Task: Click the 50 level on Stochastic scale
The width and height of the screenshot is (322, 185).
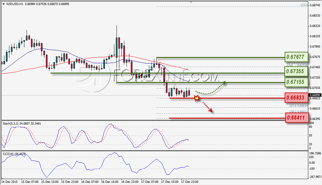Action: click(310, 136)
